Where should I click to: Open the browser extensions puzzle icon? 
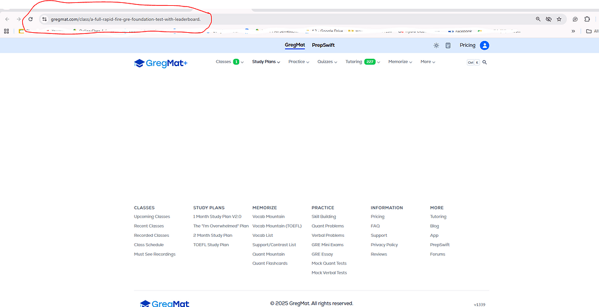click(587, 19)
